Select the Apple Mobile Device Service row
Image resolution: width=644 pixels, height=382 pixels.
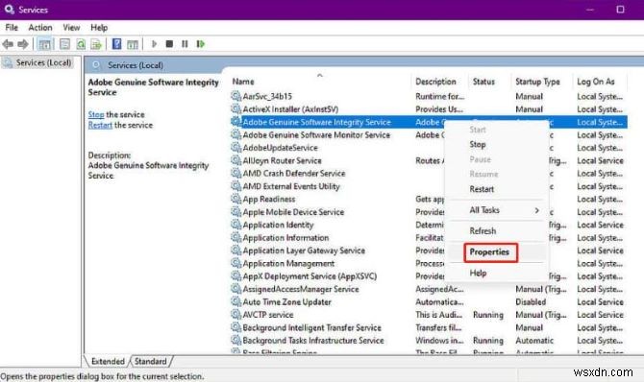click(293, 212)
